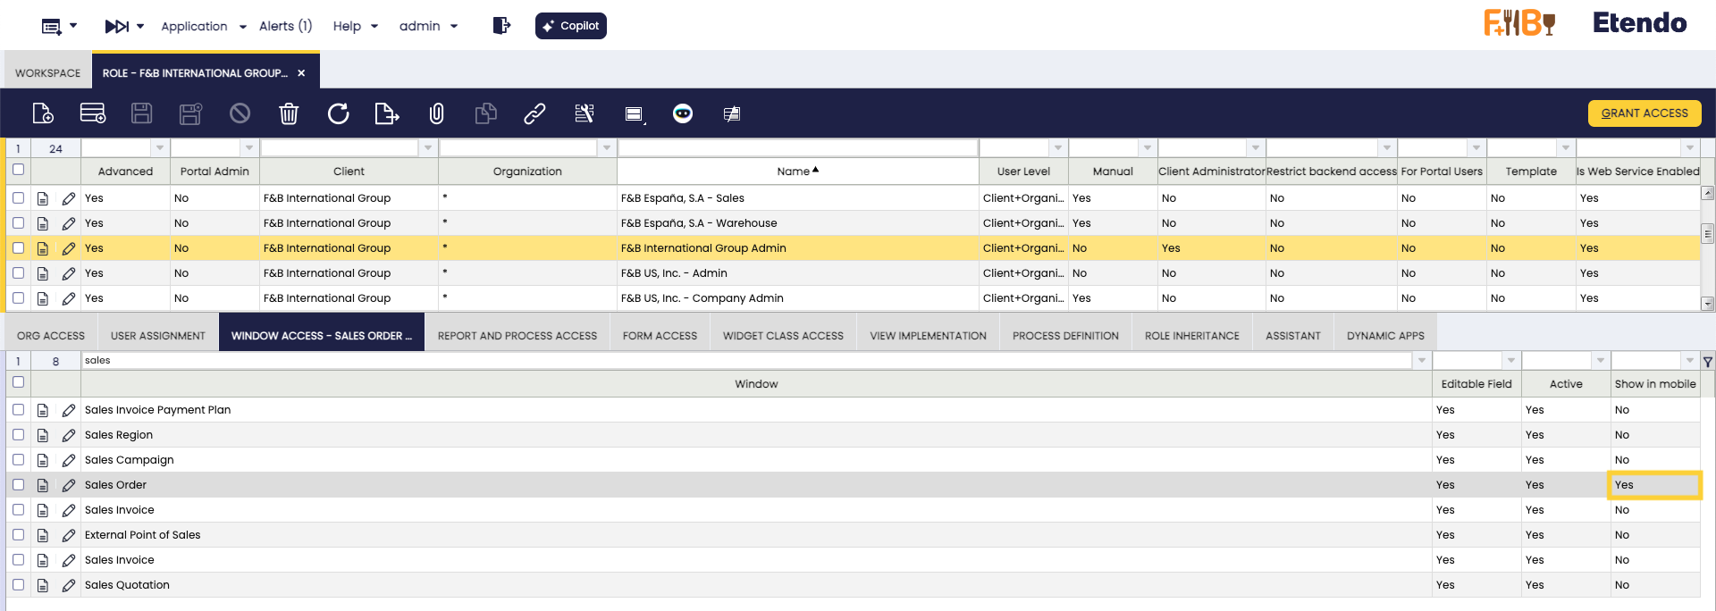The image size is (1716, 611).
Task: Sort roles by the Name column header
Action: click(x=797, y=172)
